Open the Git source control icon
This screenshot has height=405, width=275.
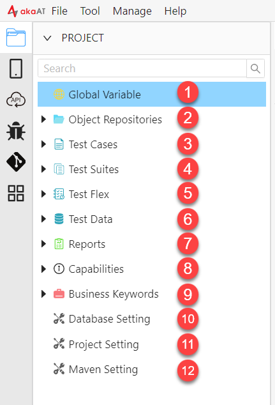[x=16, y=162]
